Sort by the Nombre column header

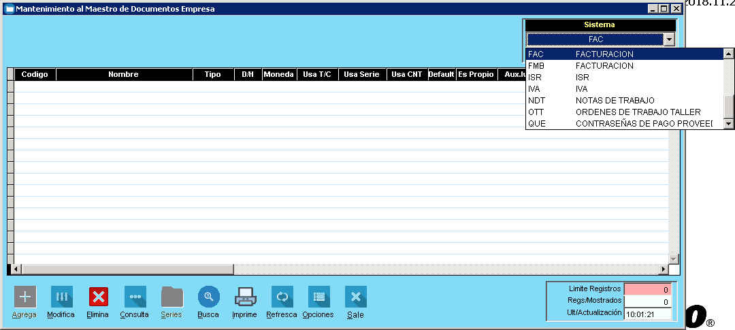pyautogui.click(x=123, y=74)
